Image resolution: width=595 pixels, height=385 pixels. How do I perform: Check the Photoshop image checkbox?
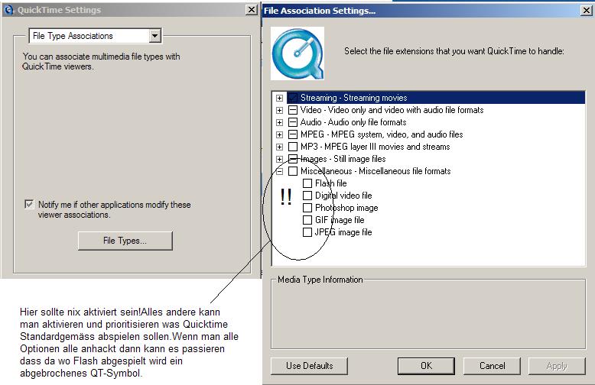coord(307,208)
